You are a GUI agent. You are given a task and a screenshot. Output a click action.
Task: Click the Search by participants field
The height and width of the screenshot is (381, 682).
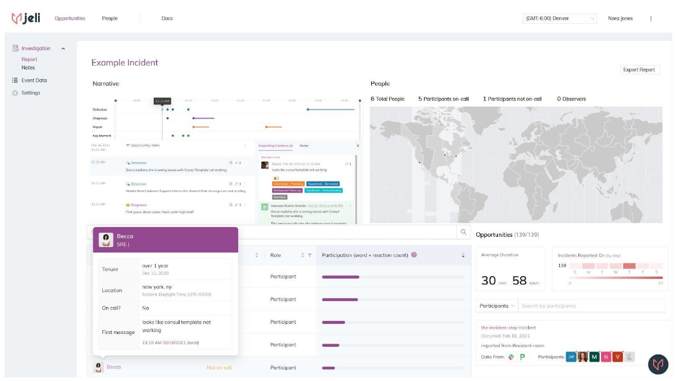(592, 306)
